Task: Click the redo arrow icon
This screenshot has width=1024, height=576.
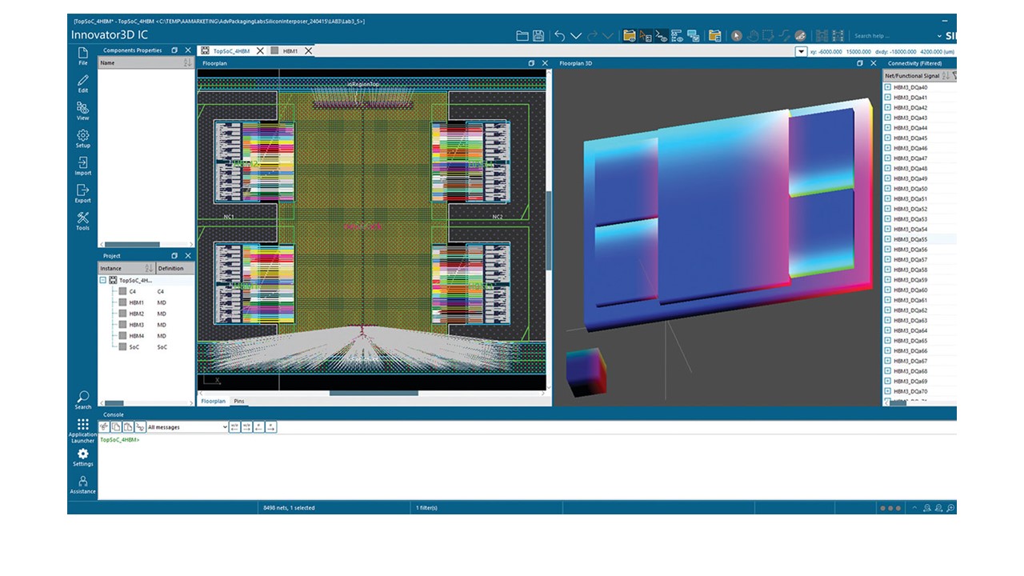Action: coord(593,36)
